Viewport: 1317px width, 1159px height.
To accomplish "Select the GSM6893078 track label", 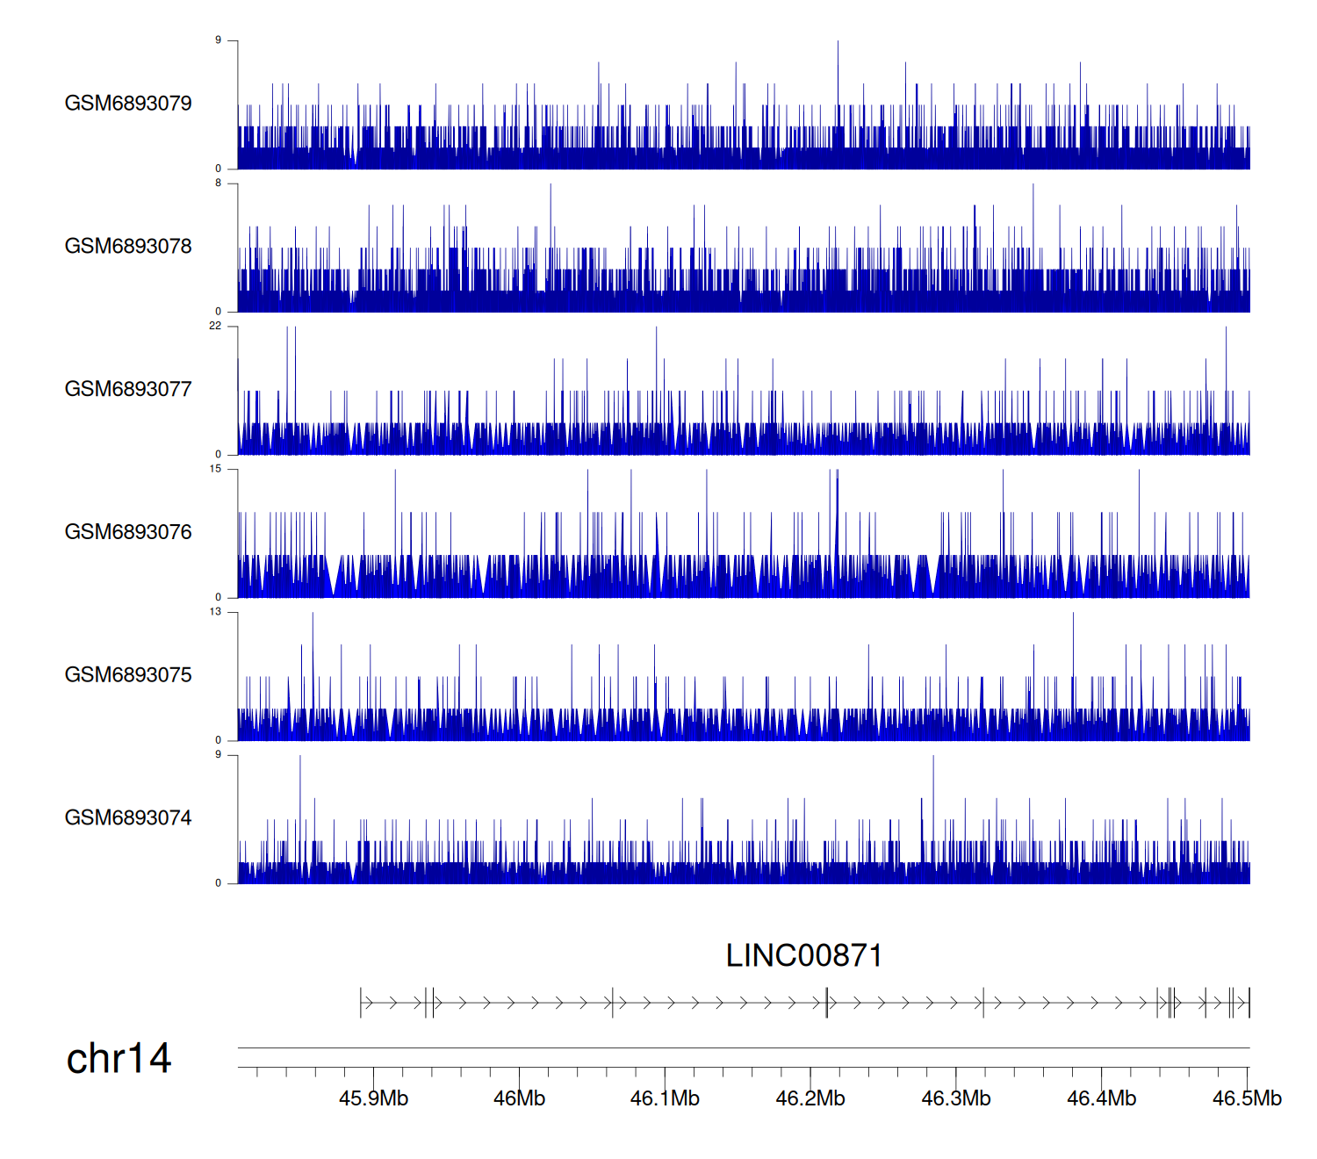I will 128,247.
